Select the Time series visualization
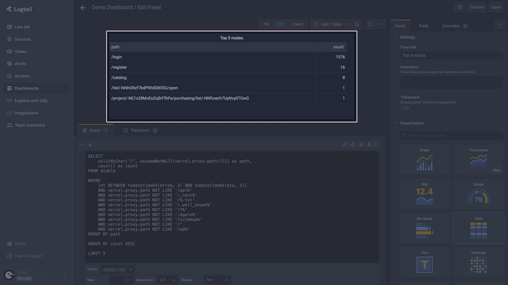The height and width of the screenshot is (285, 508). click(478, 160)
